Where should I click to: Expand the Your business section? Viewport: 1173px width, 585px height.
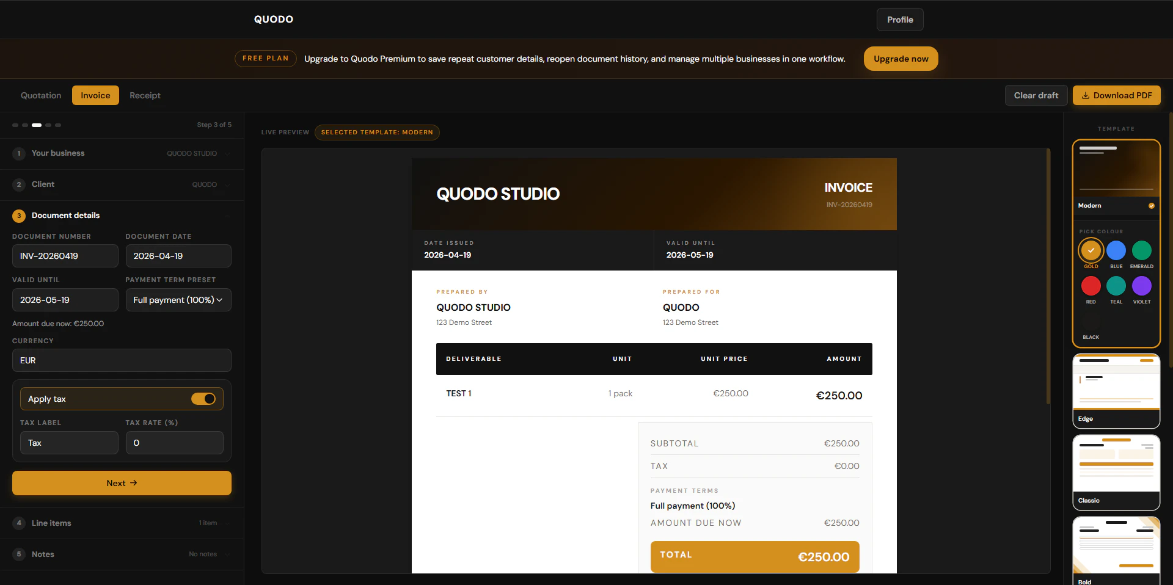(122, 153)
